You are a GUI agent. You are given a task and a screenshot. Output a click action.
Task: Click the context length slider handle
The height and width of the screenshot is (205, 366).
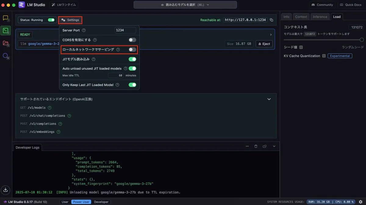tap(362, 40)
